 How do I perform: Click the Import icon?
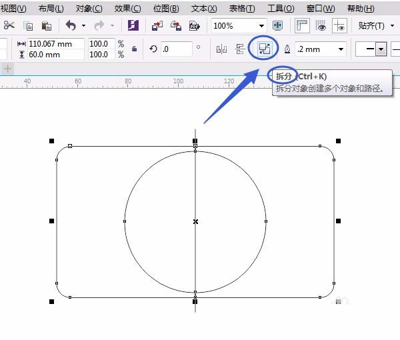[157, 26]
